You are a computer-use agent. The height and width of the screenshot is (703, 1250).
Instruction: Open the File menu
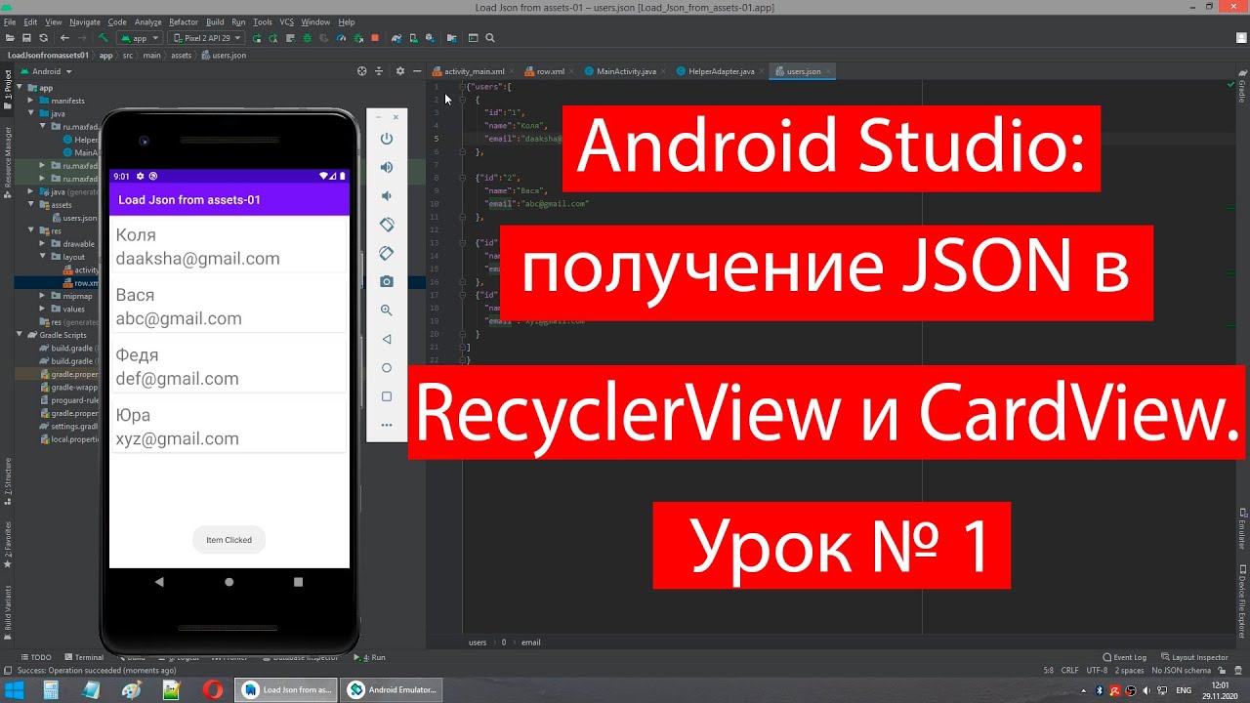click(10, 21)
